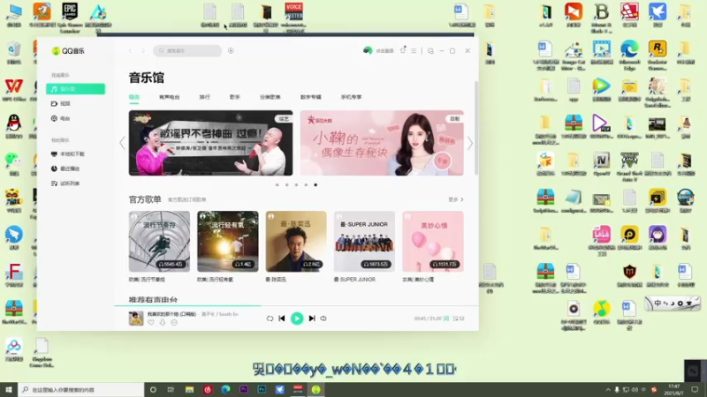The width and height of the screenshot is (707, 397).
Task: Click the green login avatar icon
Action: point(368,51)
